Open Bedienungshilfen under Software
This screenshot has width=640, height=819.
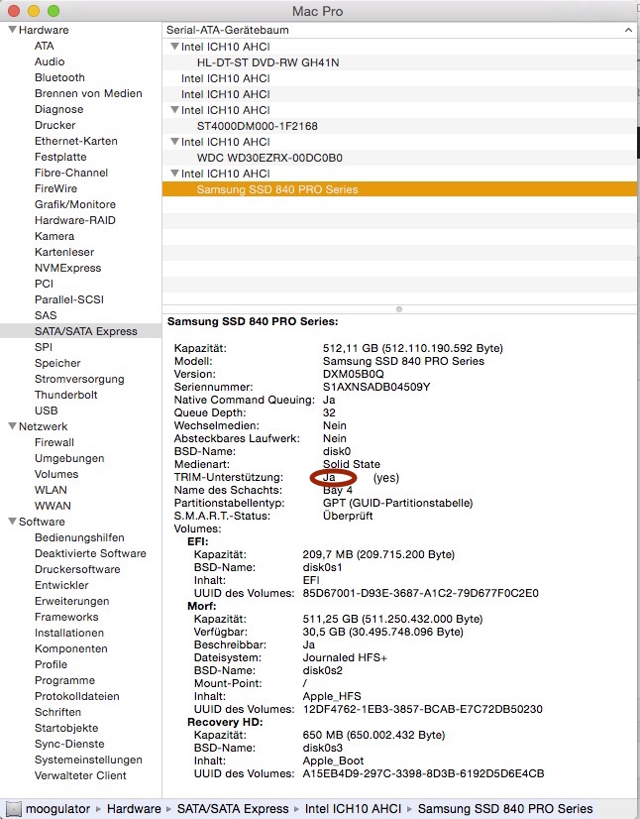click(x=79, y=537)
